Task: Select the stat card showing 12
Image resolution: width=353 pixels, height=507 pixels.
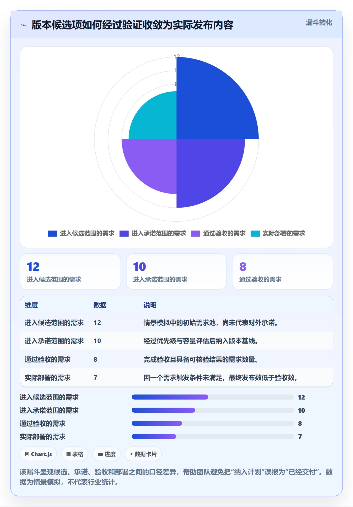Action: click(x=70, y=271)
